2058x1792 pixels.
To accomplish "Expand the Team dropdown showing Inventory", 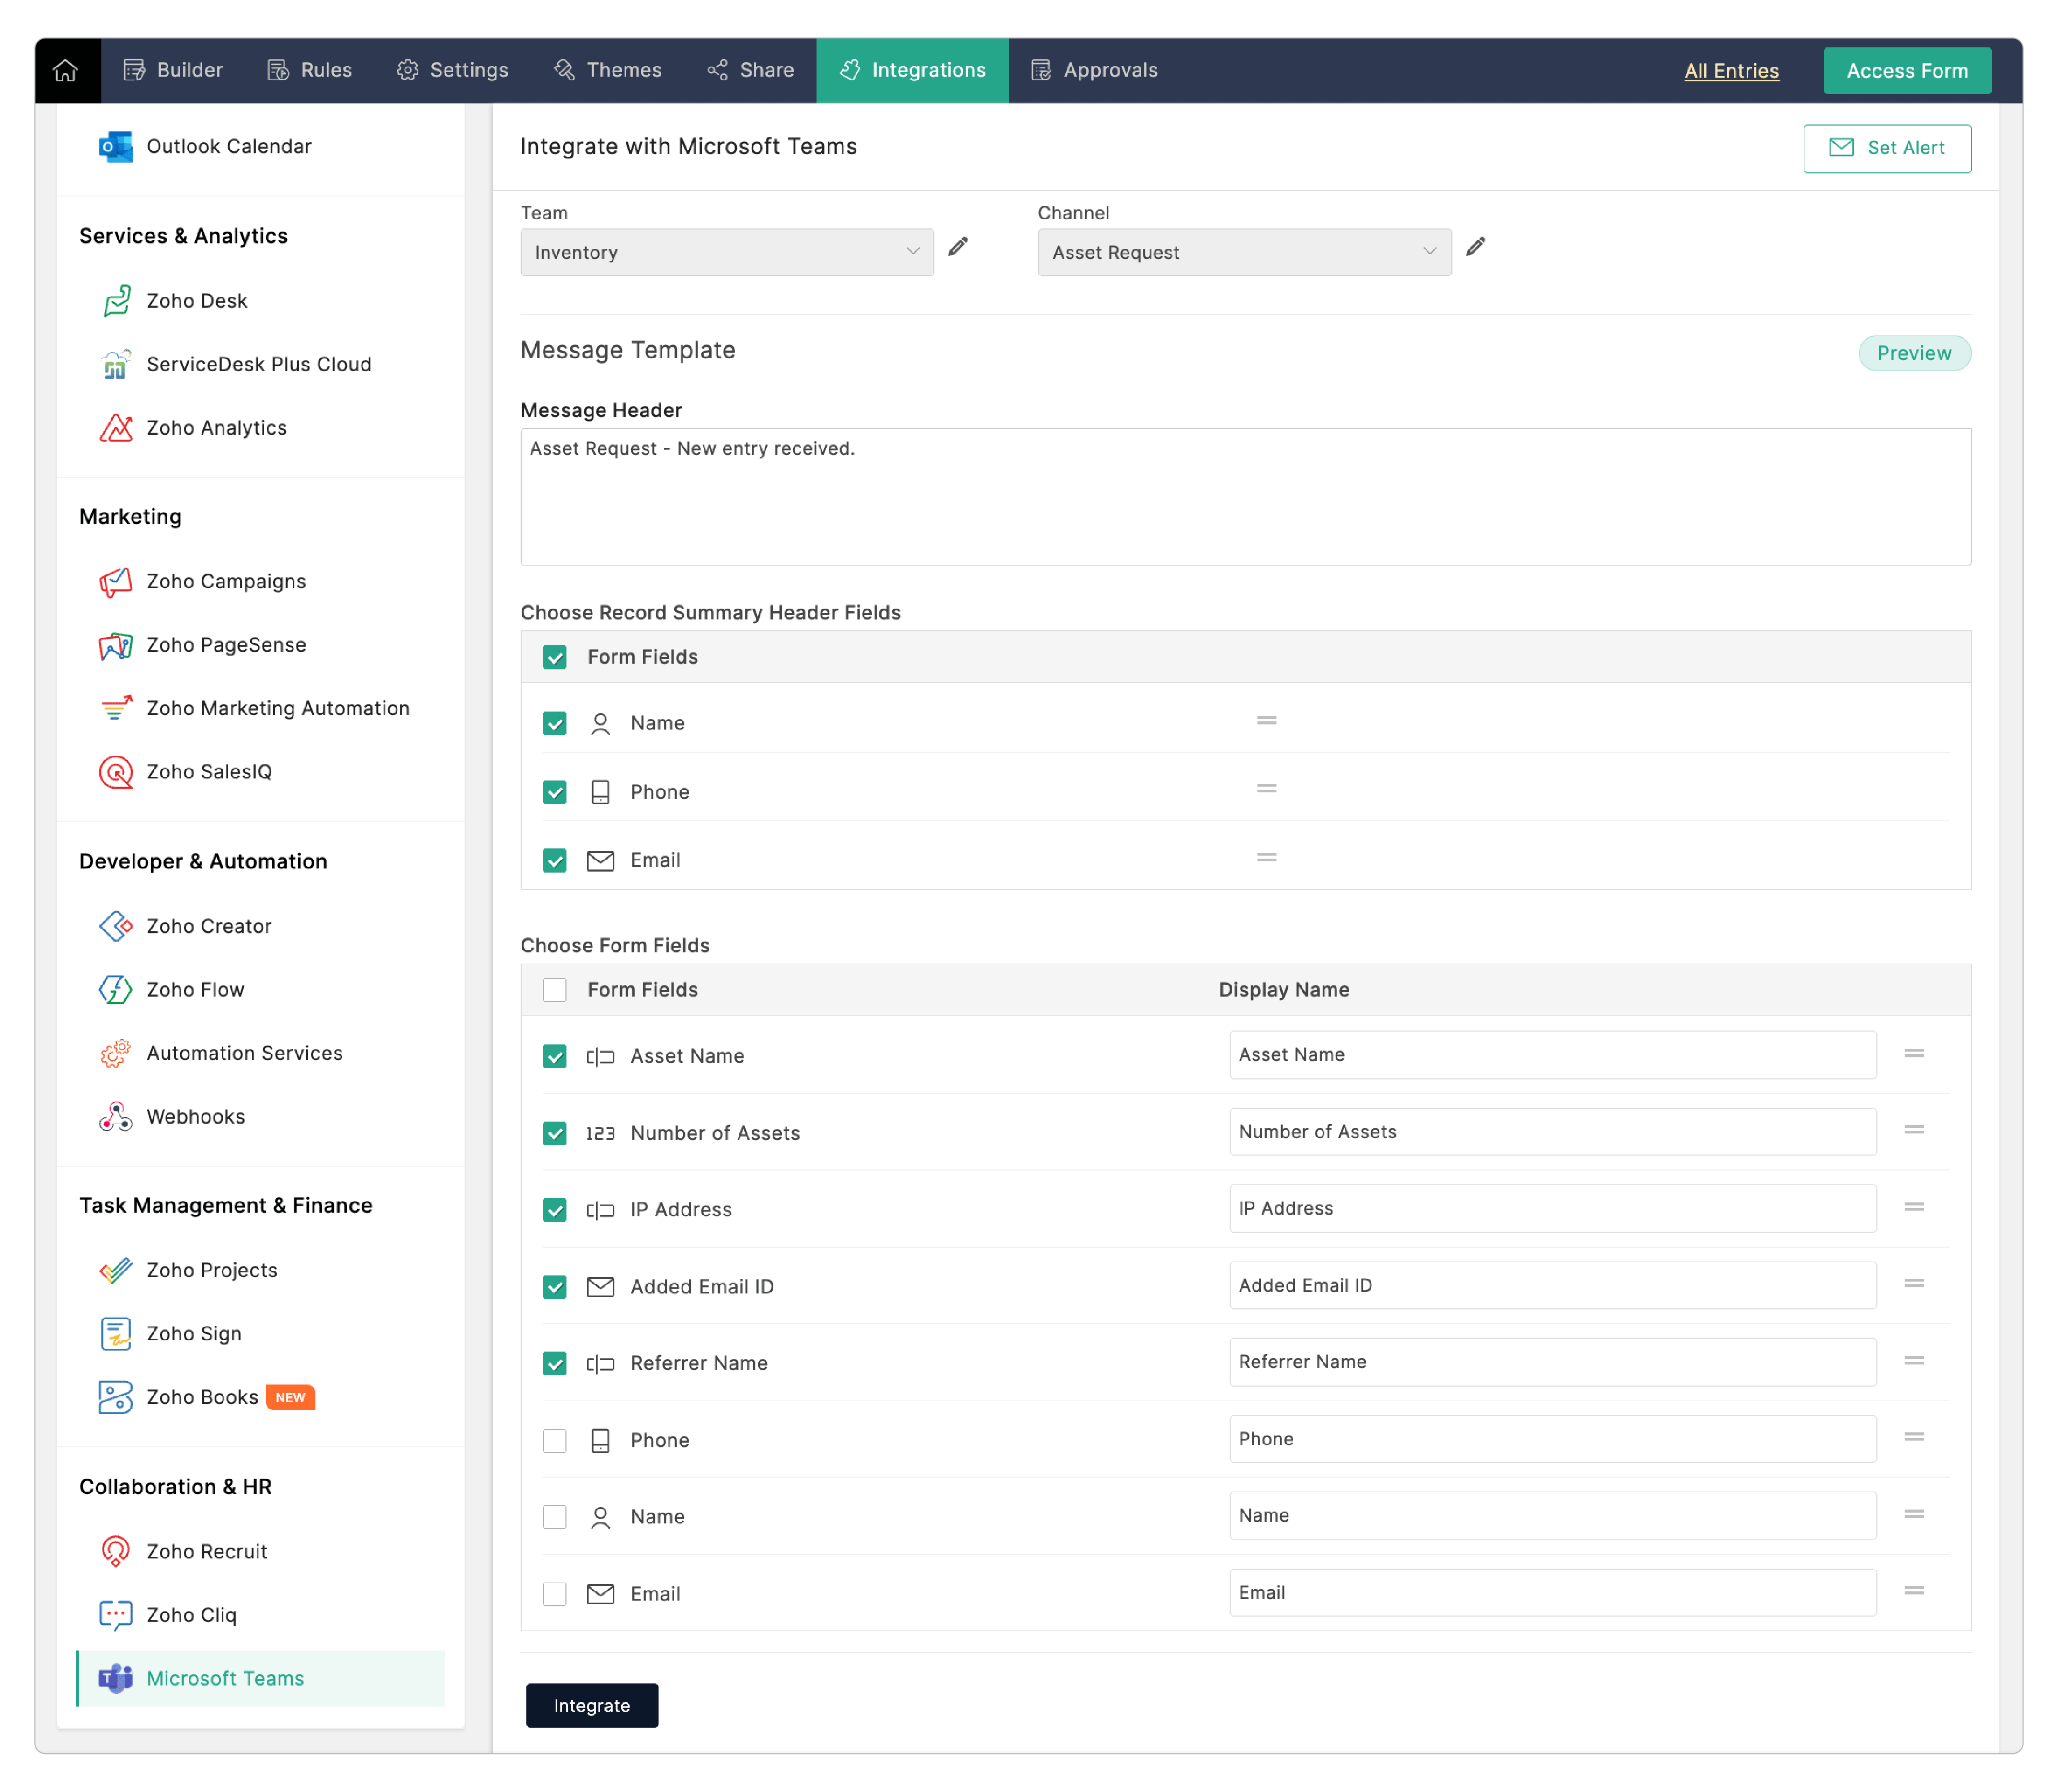I will (x=726, y=252).
